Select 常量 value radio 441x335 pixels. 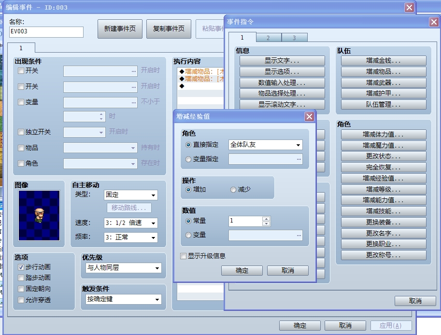188,221
